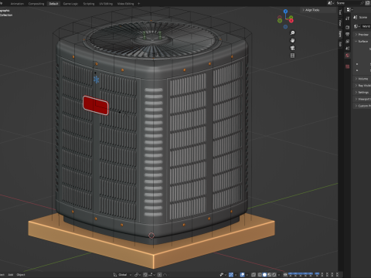Open the World properties tab icon

click(x=347, y=56)
